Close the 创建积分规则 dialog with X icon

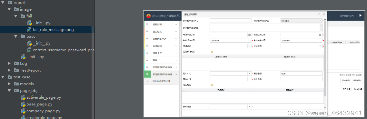point(324,14)
